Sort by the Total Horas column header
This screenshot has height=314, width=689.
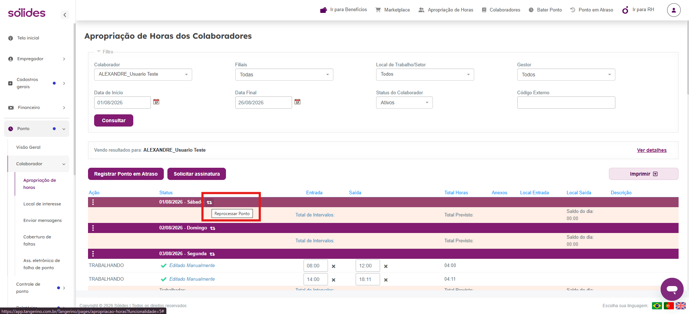coord(456,192)
